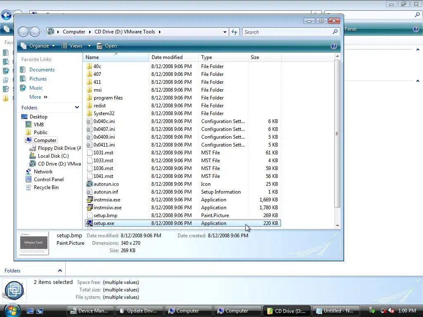Open the Music favorite link
This screenshot has height=317, width=423.
[36, 88]
